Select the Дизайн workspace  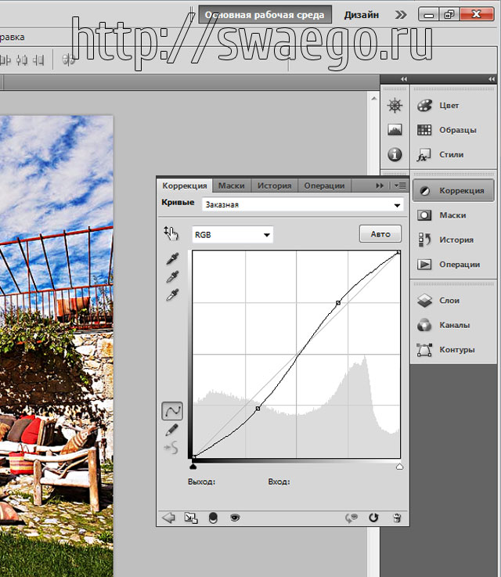click(x=362, y=15)
